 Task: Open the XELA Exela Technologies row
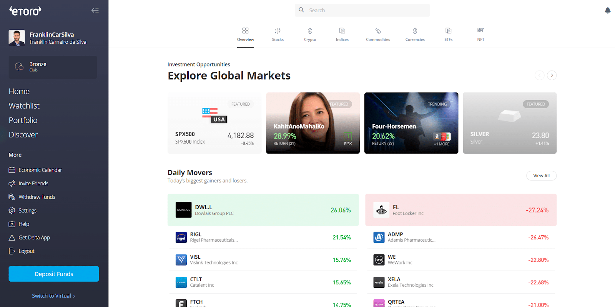click(461, 282)
